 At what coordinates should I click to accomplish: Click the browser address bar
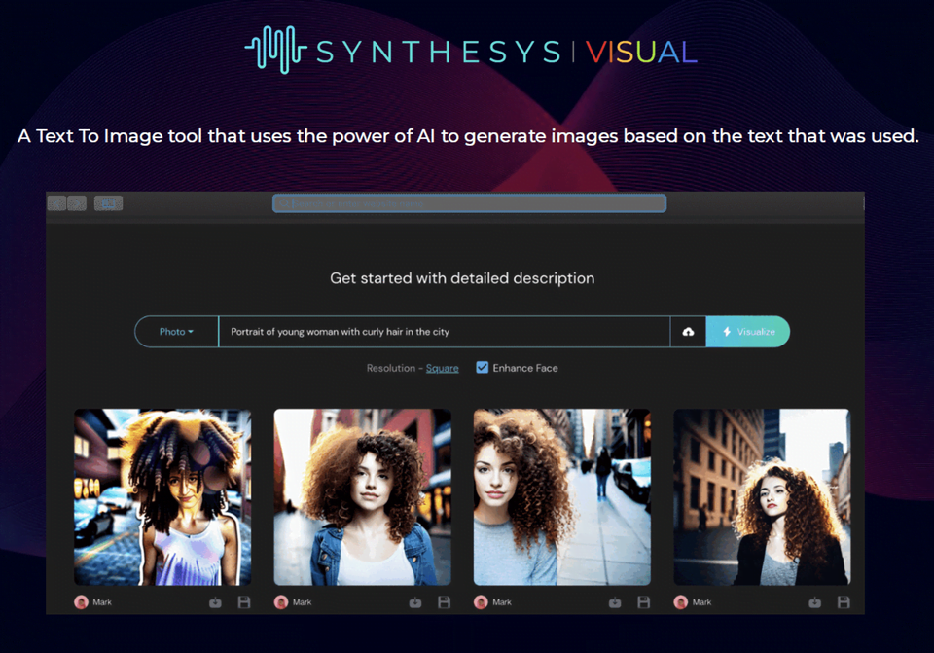[469, 202]
